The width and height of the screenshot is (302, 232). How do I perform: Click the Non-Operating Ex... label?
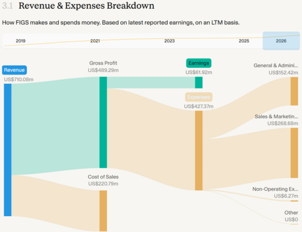(275, 189)
